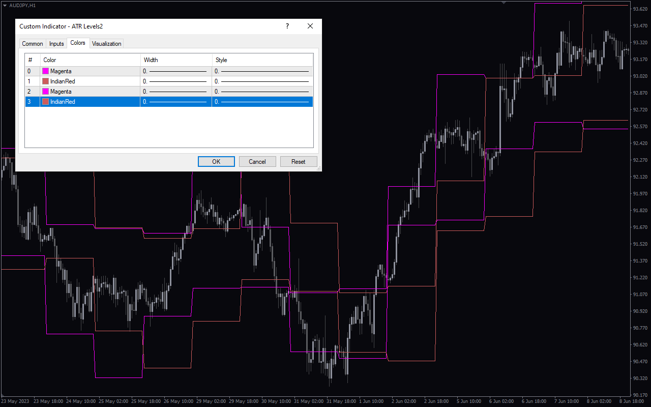
Task: Click IndianRed color swatch in row 3
Action: [45, 102]
